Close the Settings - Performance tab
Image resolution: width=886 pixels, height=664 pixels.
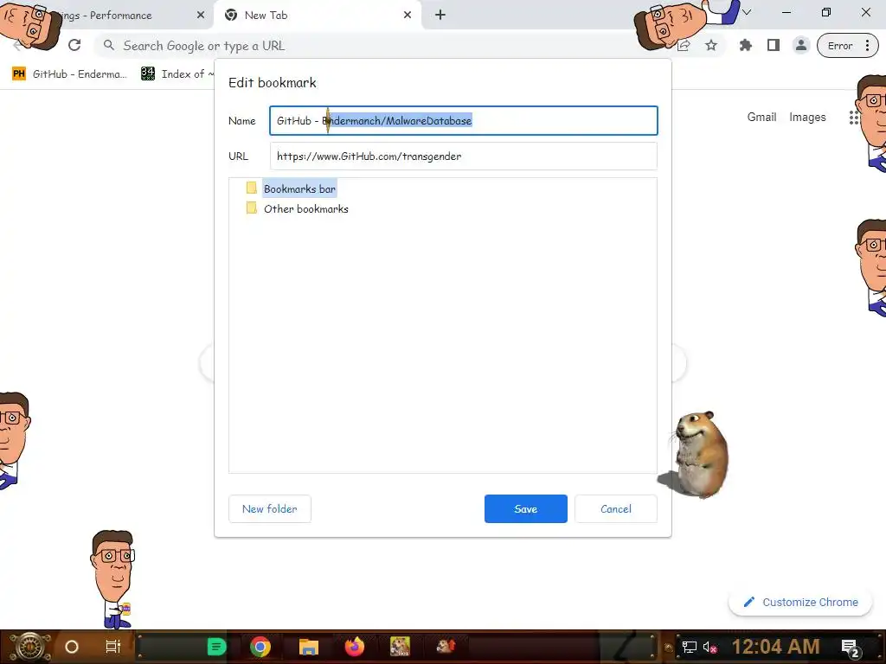click(201, 16)
